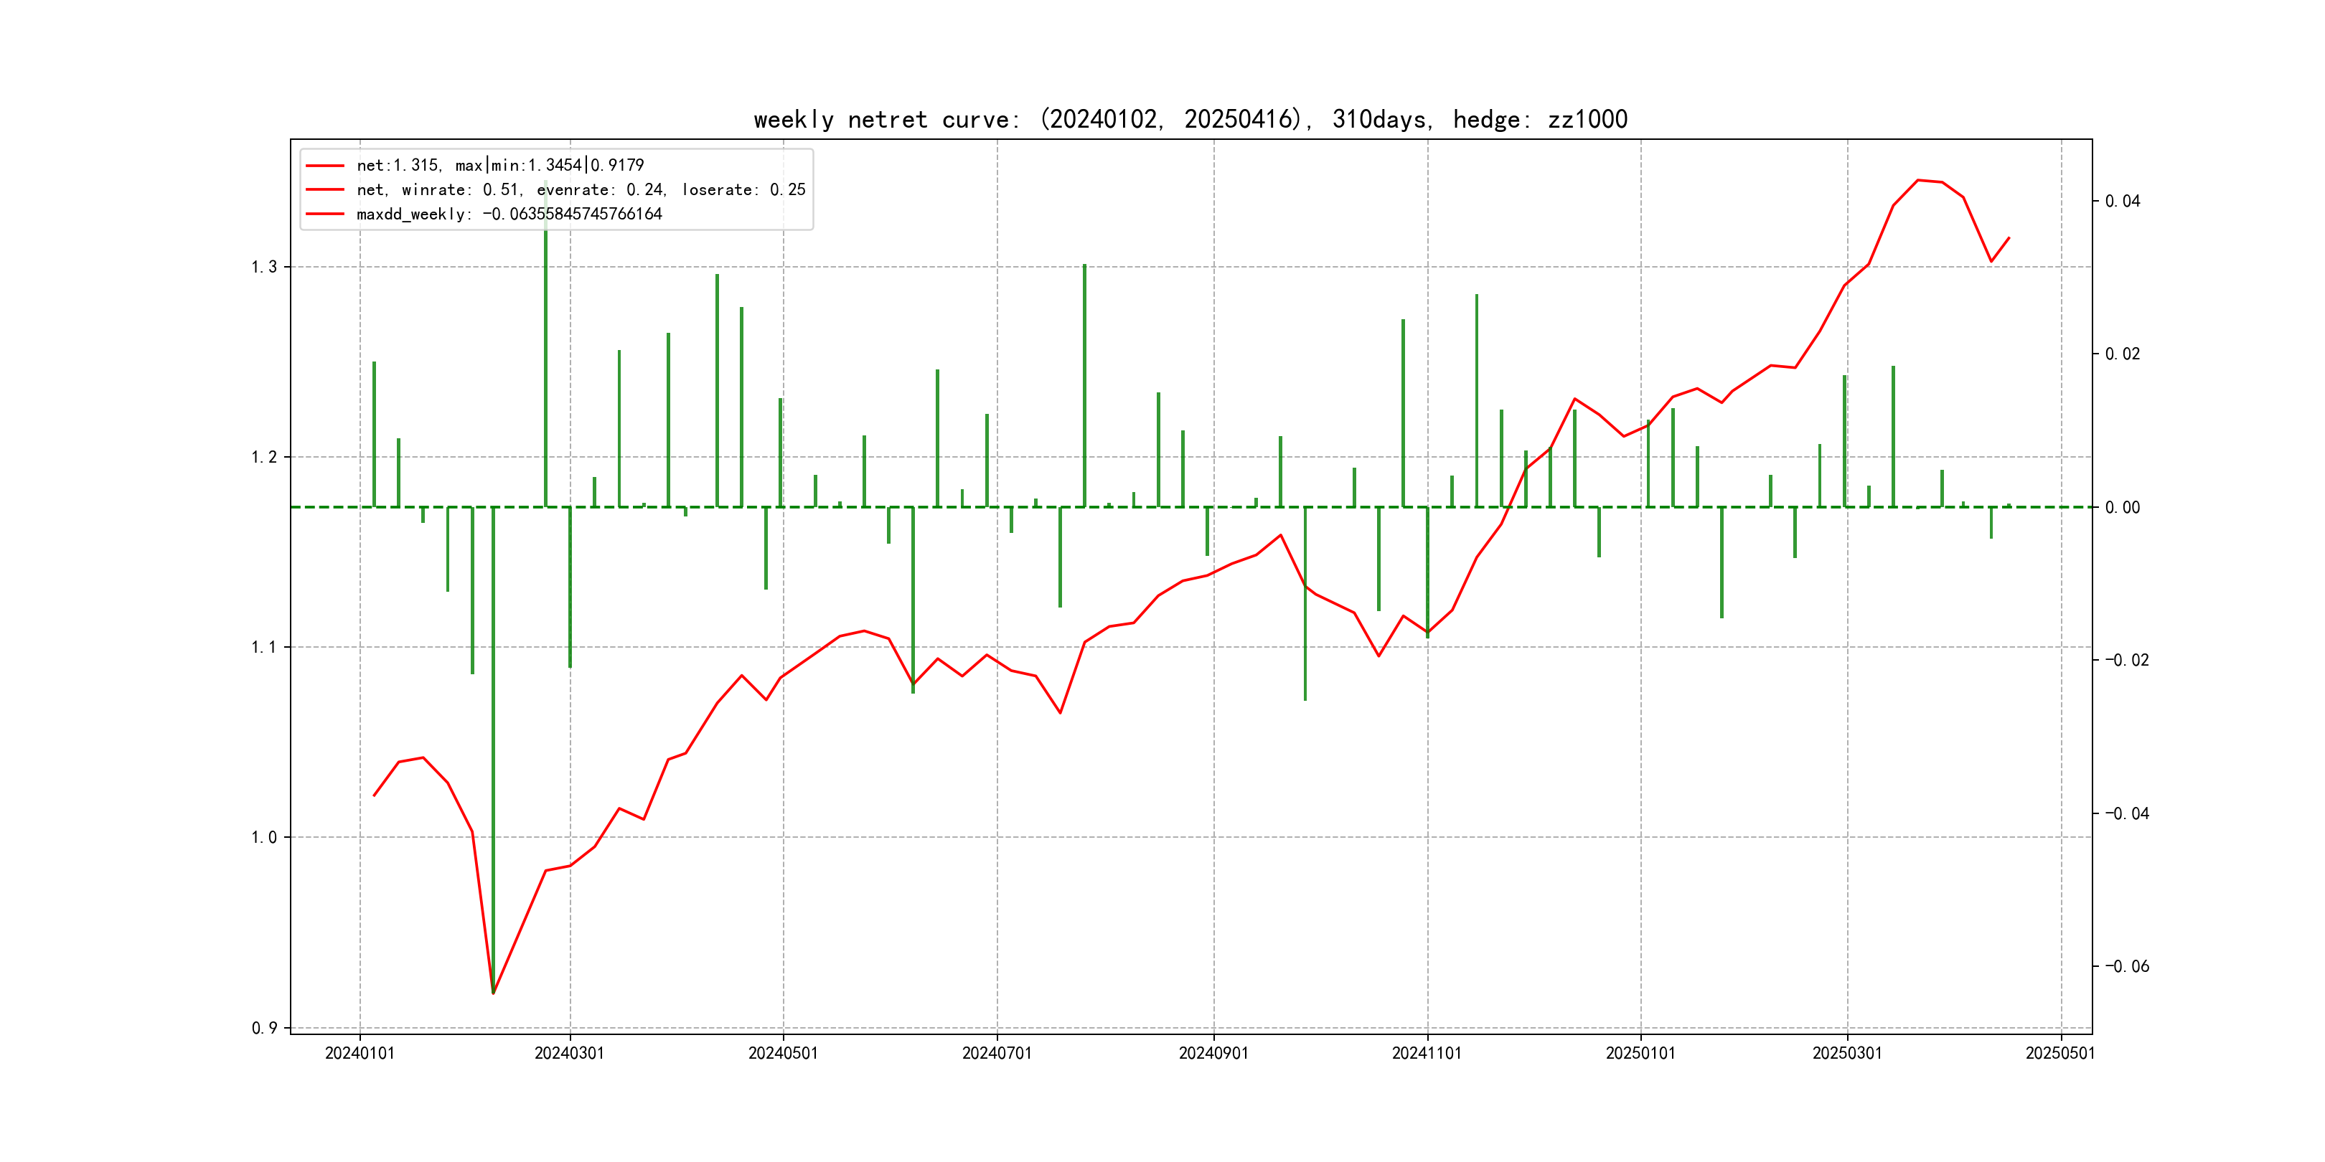Click x-axis label 20250301
2325x1162 pixels.
(x=1846, y=1053)
